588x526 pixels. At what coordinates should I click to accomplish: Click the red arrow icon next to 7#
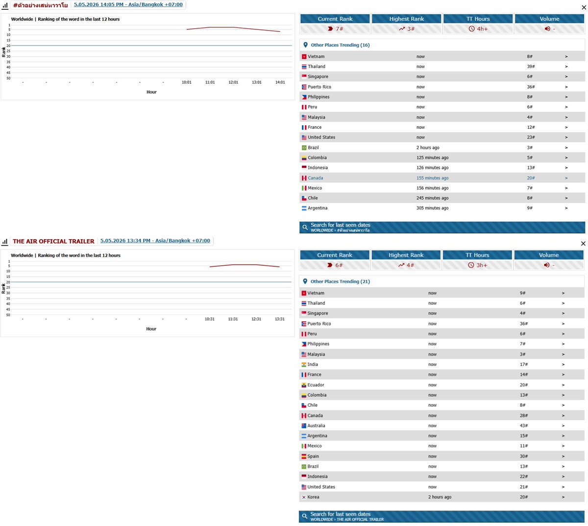point(330,29)
